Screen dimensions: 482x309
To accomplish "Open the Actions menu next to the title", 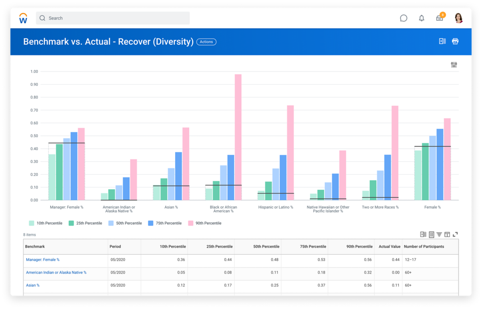I will pos(206,42).
